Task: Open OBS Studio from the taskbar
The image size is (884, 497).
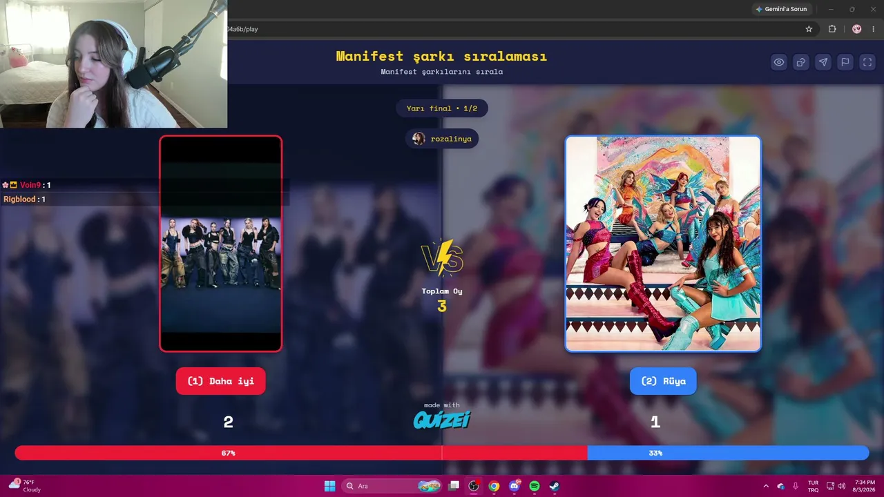Action: point(474,486)
